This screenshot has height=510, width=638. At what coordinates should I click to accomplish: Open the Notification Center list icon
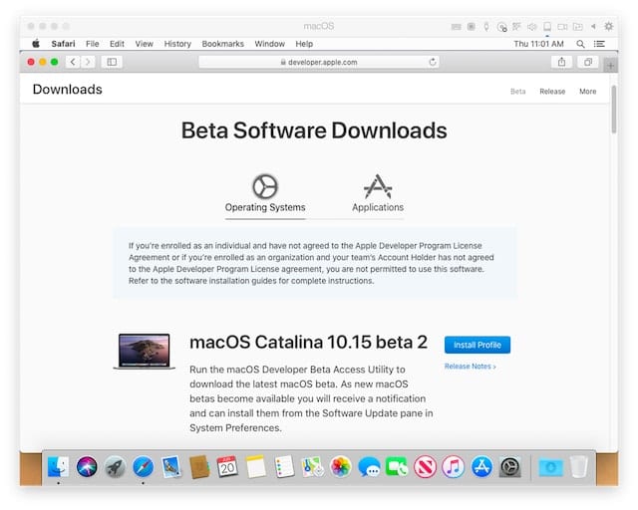click(600, 44)
